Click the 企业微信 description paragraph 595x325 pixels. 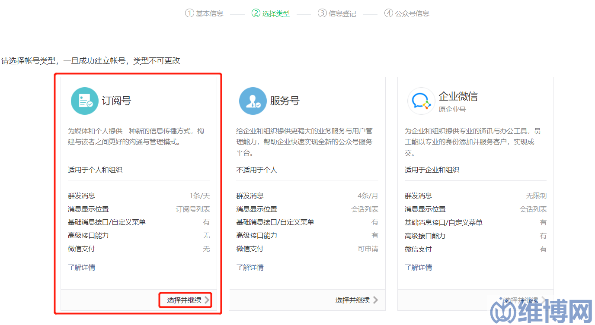pos(473,142)
